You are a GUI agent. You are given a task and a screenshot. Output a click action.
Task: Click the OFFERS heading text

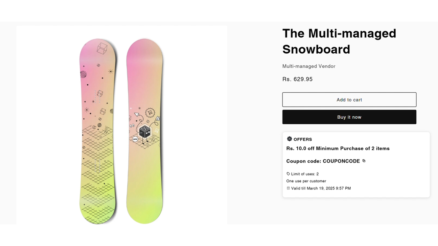click(x=302, y=139)
